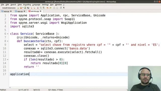Collapse the class Servico fold on line 6
Viewport: 161px width, 91px height.
[x=8, y=34]
